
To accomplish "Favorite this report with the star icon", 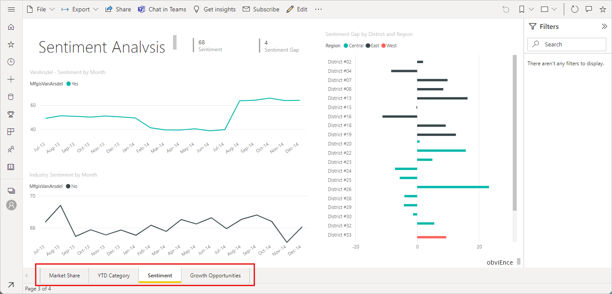I will (x=603, y=9).
